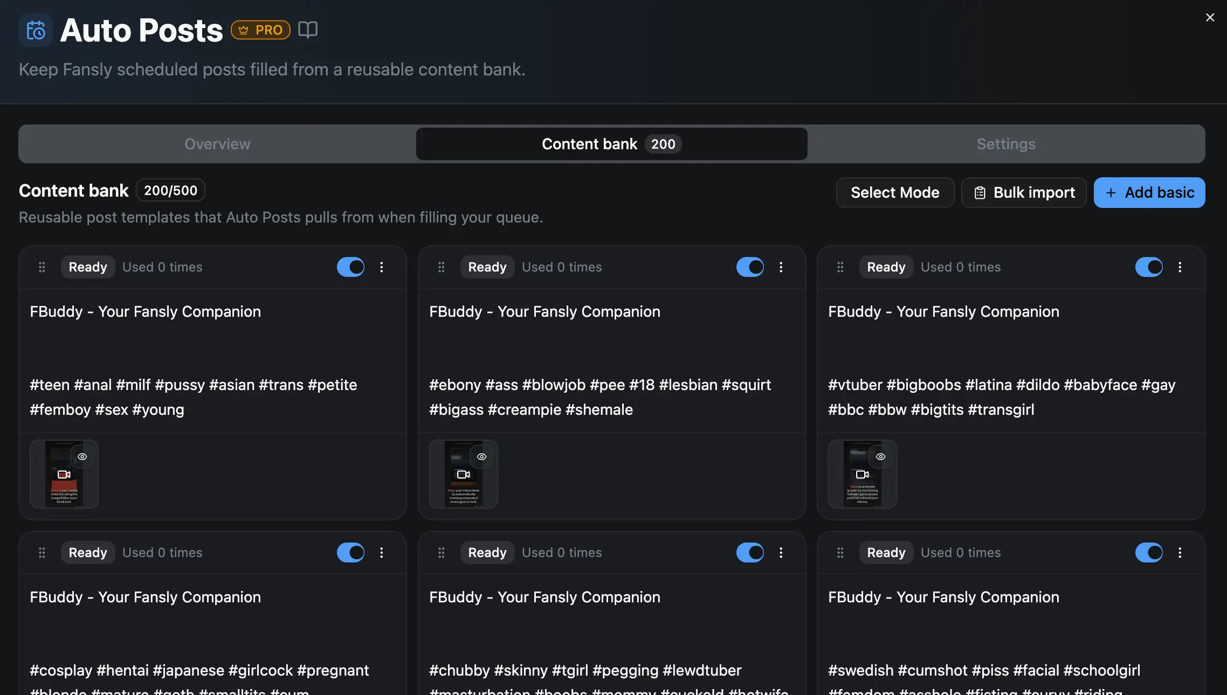Click Ready badge on the #vtuber #bigboobs card
This screenshot has height=695, width=1227.
click(886, 267)
